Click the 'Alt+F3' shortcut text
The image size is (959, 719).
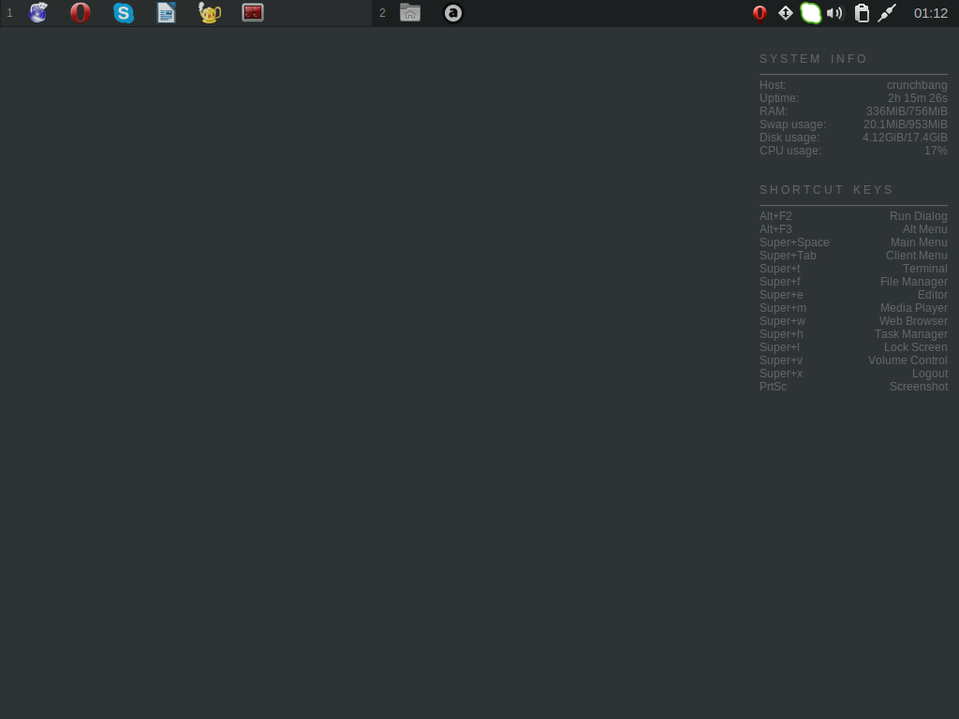click(775, 229)
